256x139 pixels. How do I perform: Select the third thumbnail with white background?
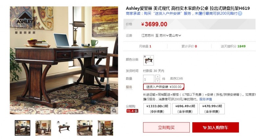click(x=64, y=128)
